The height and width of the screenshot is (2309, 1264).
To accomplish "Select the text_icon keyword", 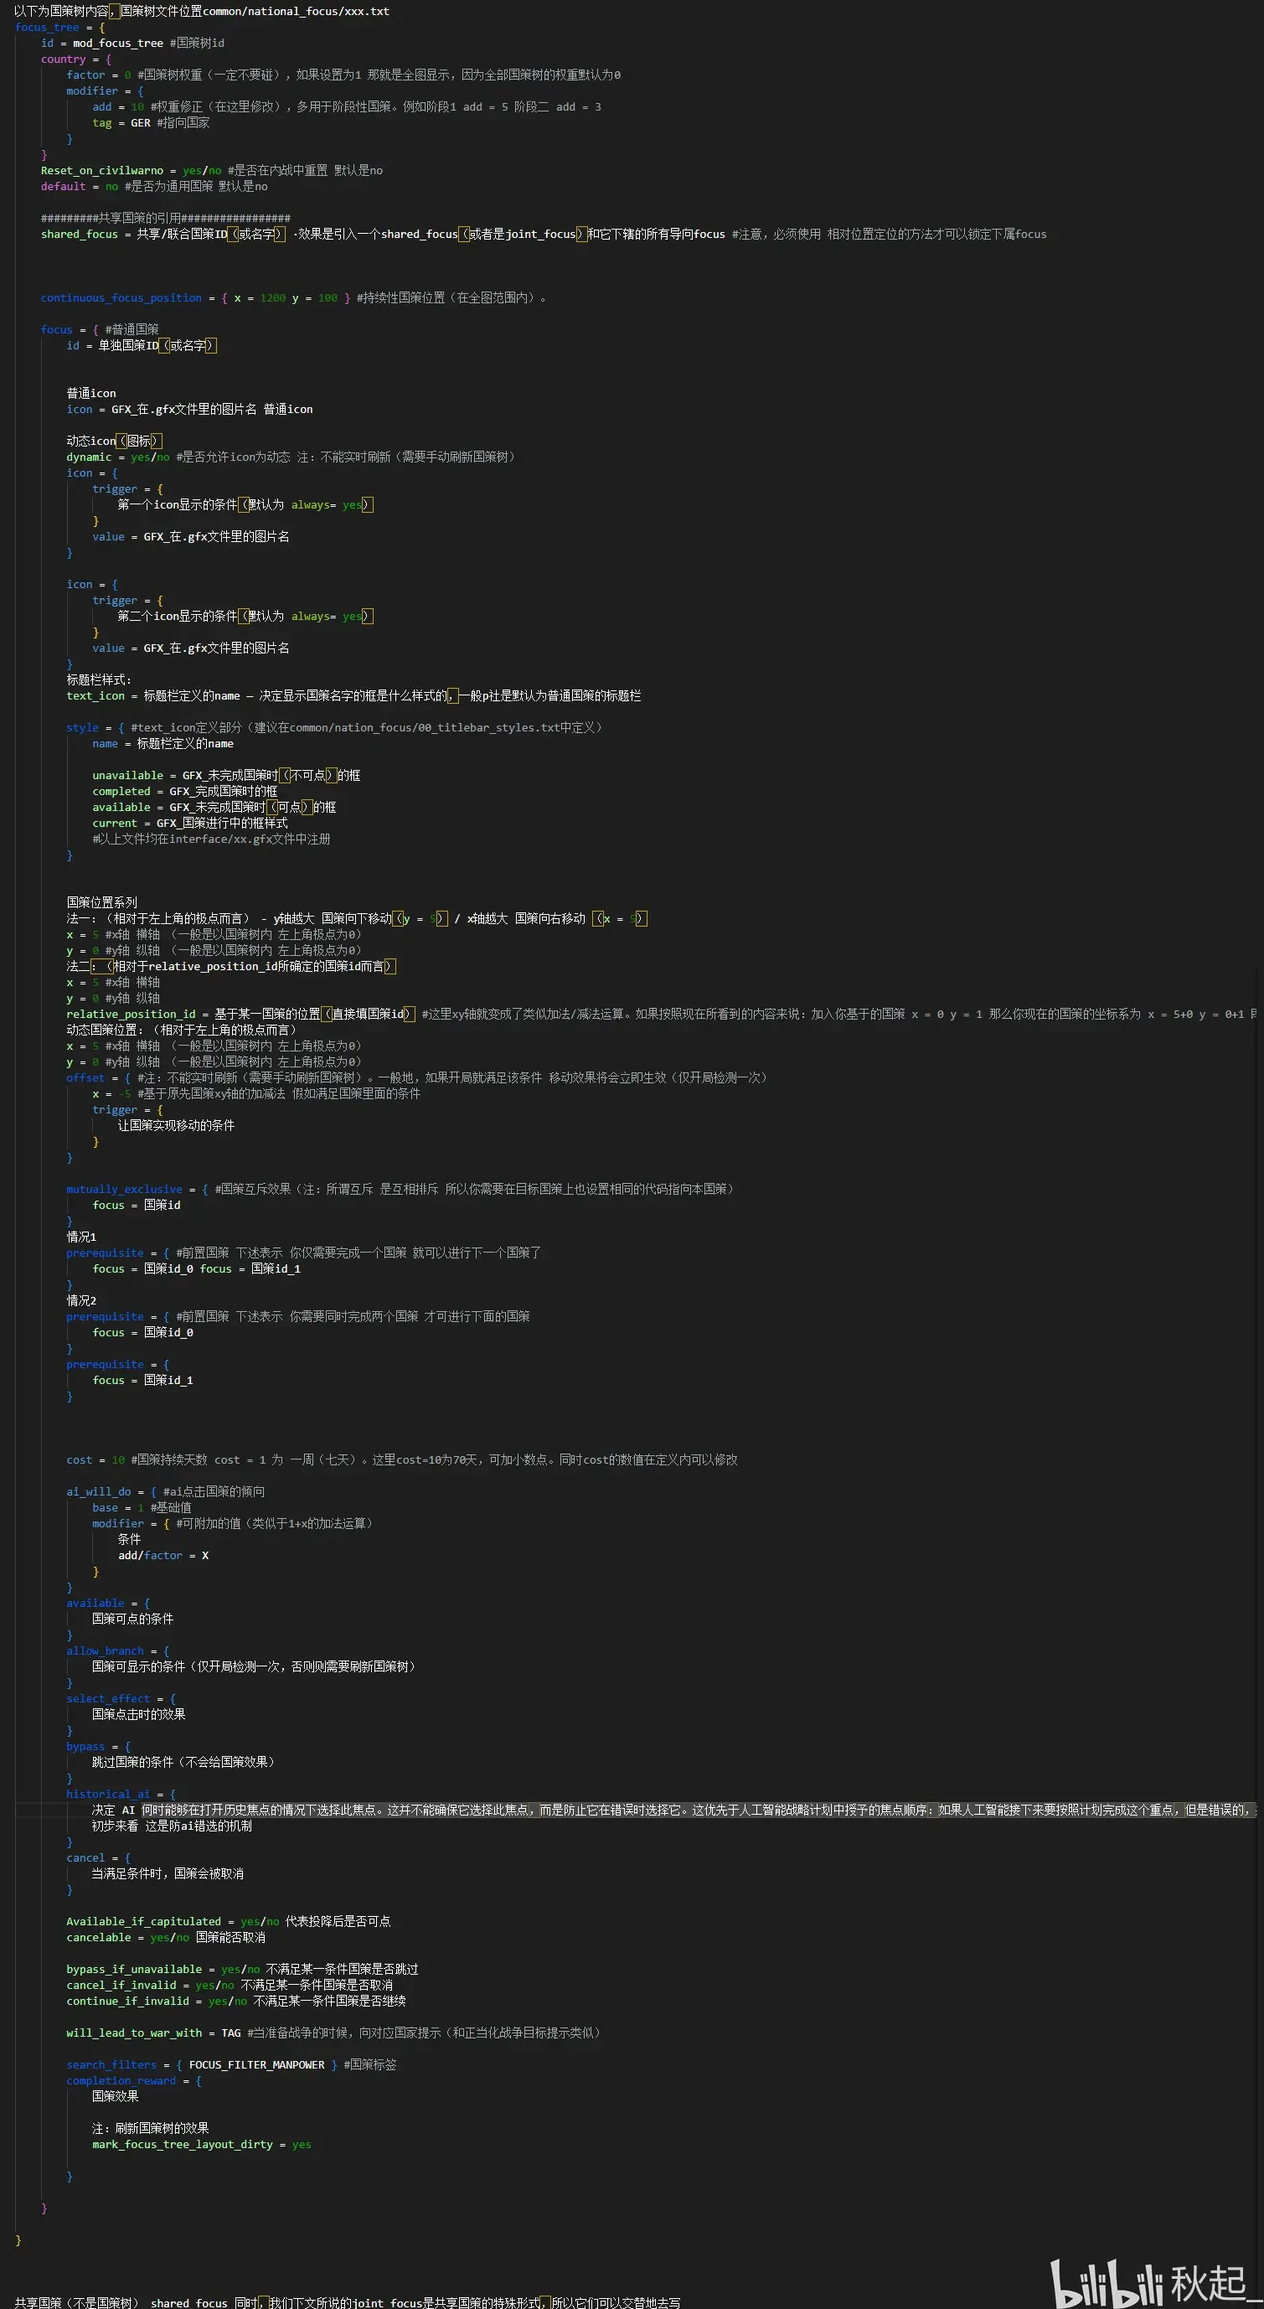I will pos(95,695).
